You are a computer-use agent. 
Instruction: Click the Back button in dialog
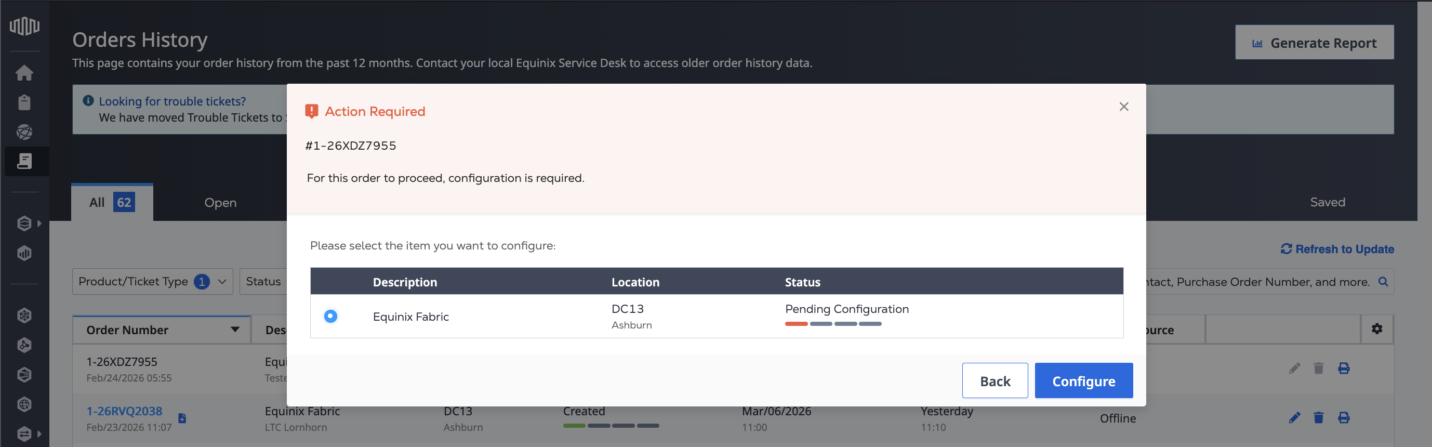(x=995, y=381)
